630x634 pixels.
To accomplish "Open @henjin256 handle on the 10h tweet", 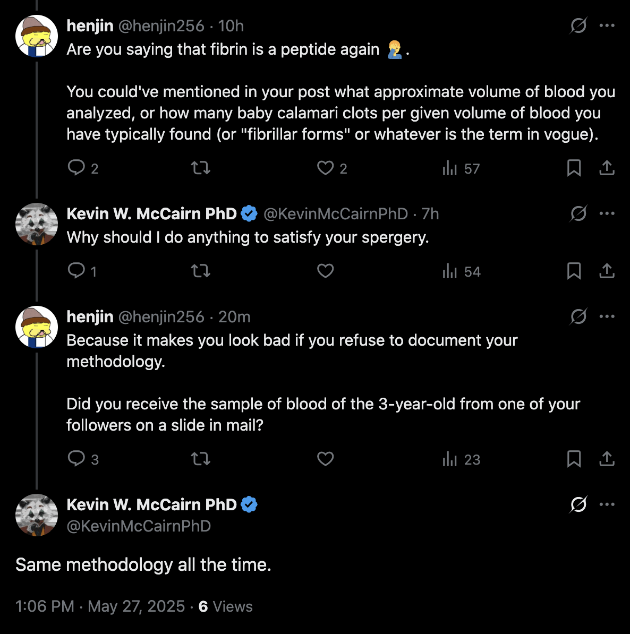I will (161, 25).
